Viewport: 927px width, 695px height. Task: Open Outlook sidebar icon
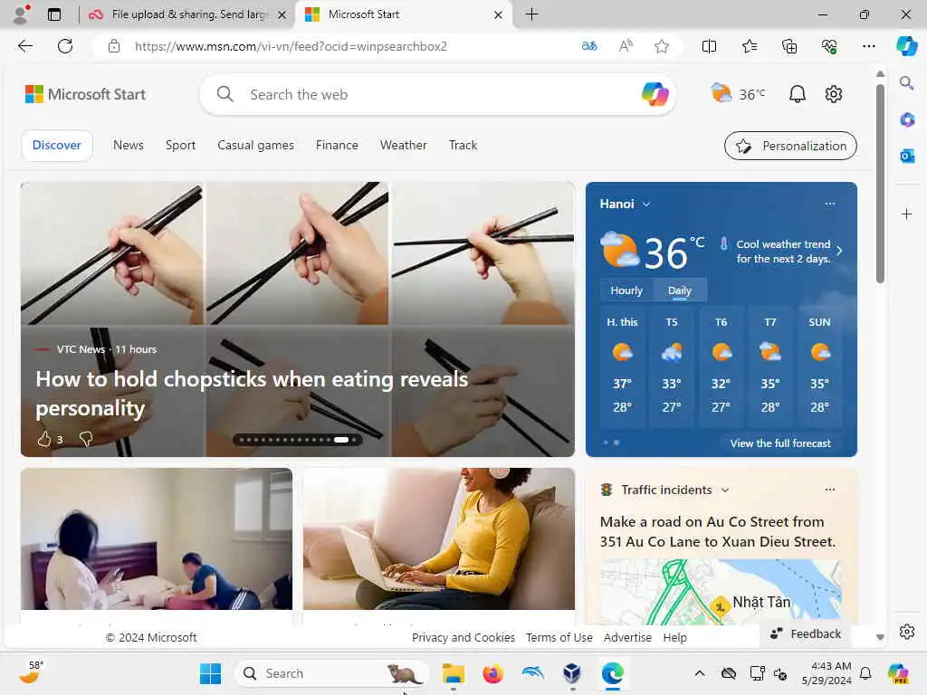pos(907,156)
